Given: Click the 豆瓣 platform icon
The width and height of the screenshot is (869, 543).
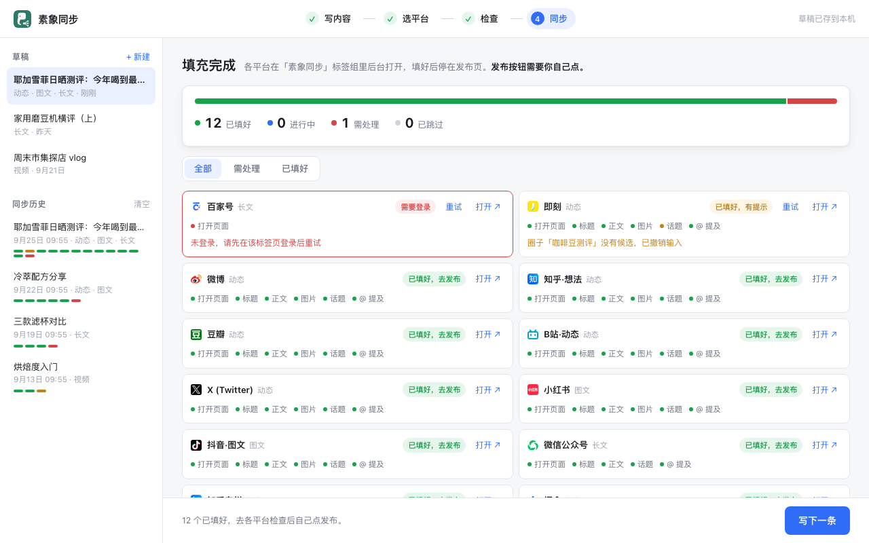Looking at the screenshot, I should tap(196, 335).
